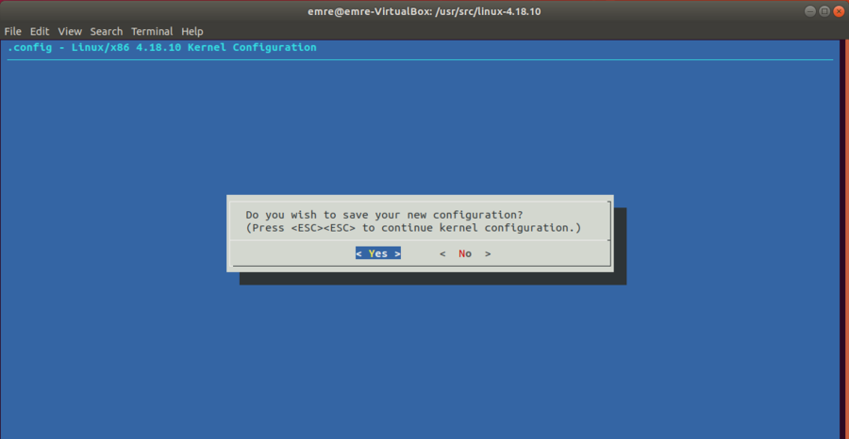Click the 'Press <ESC><ESC>' hint text
The image size is (849, 439).
click(x=413, y=228)
